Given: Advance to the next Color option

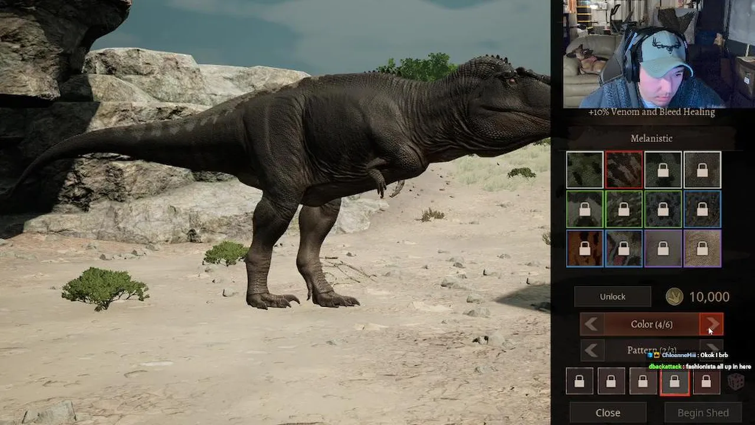Looking at the screenshot, I should (x=711, y=324).
